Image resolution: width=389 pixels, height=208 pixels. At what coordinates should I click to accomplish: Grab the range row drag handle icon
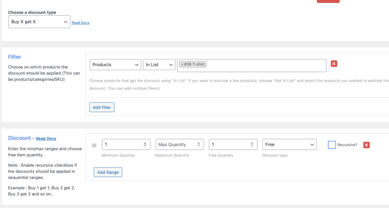tap(94, 145)
